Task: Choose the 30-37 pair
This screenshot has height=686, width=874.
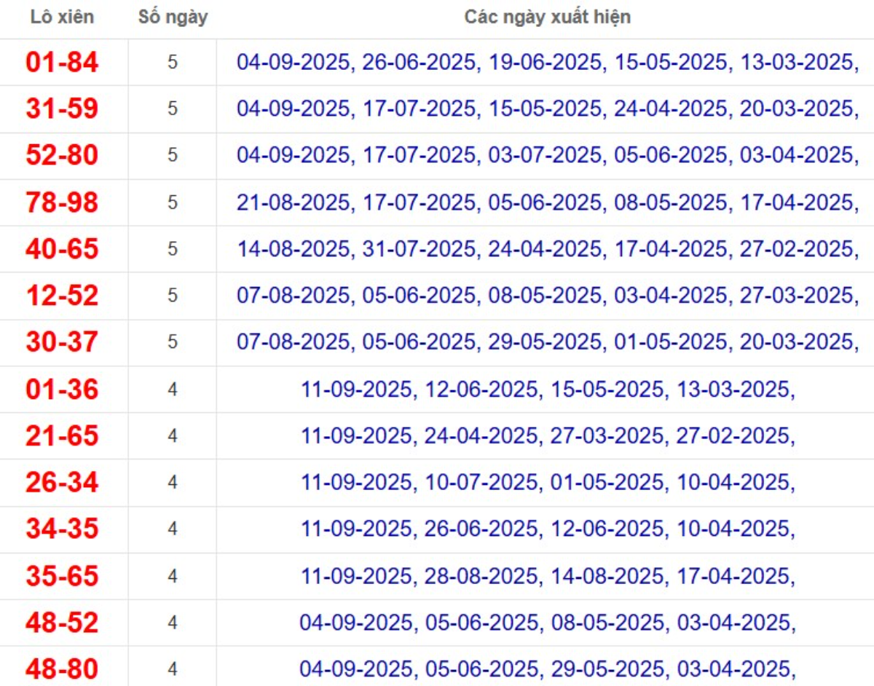Action: pos(62,342)
